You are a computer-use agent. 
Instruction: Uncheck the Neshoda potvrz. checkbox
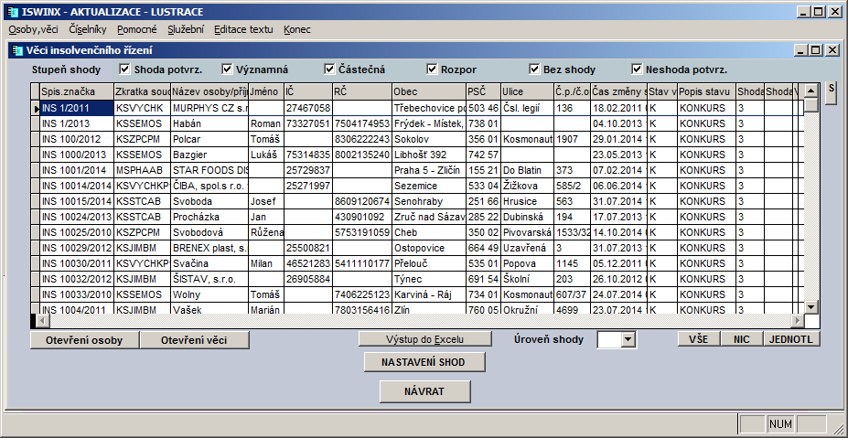[x=637, y=69]
